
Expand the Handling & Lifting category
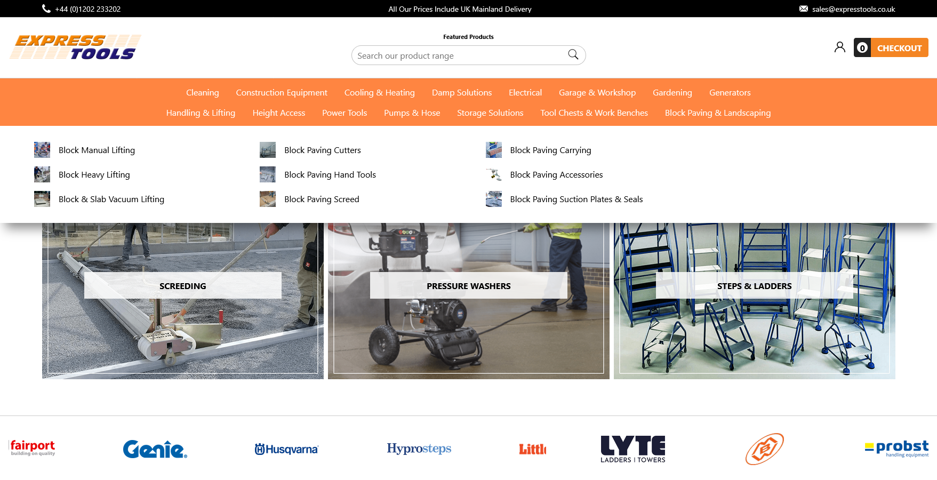(201, 113)
